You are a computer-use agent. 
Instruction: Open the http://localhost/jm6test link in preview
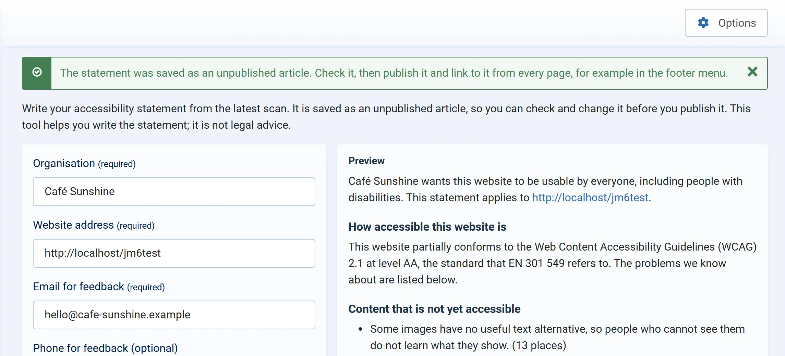pos(590,198)
